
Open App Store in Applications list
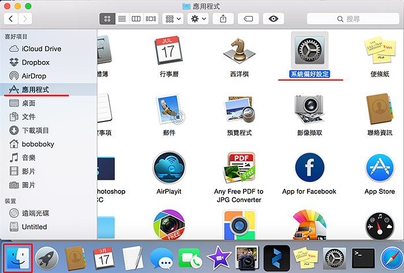pyautogui.click(x=380, y=168)
